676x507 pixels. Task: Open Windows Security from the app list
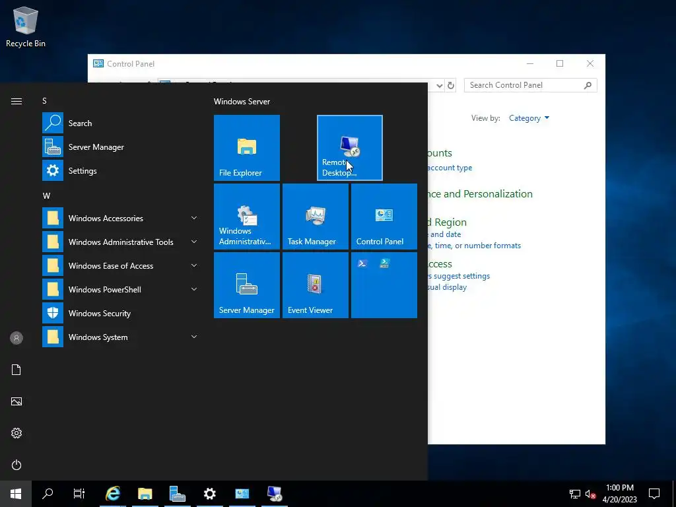point(121,314)
